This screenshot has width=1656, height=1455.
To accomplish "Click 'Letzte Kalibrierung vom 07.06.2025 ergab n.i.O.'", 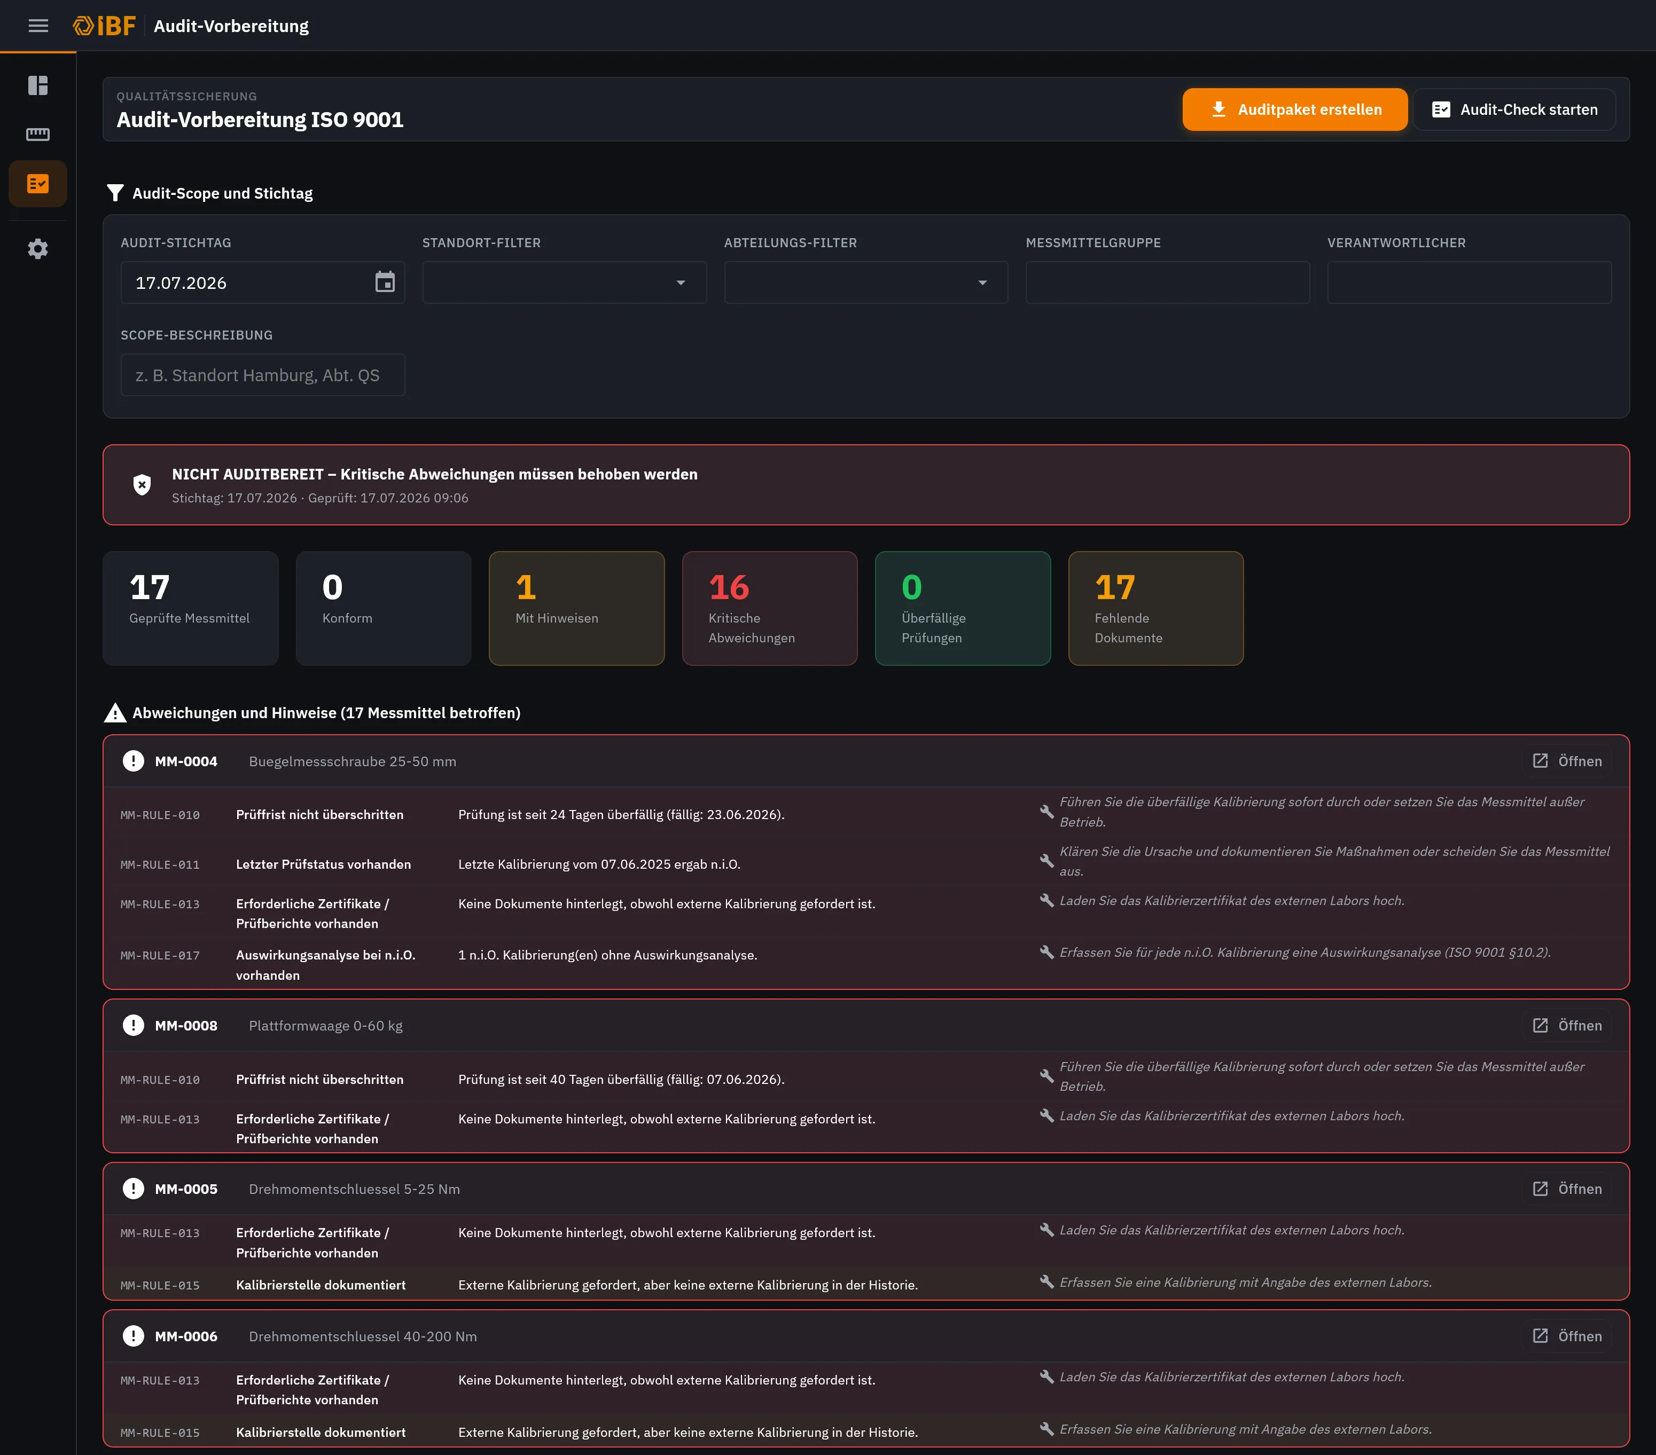I will pyautogui.click(x=599, y=864).
